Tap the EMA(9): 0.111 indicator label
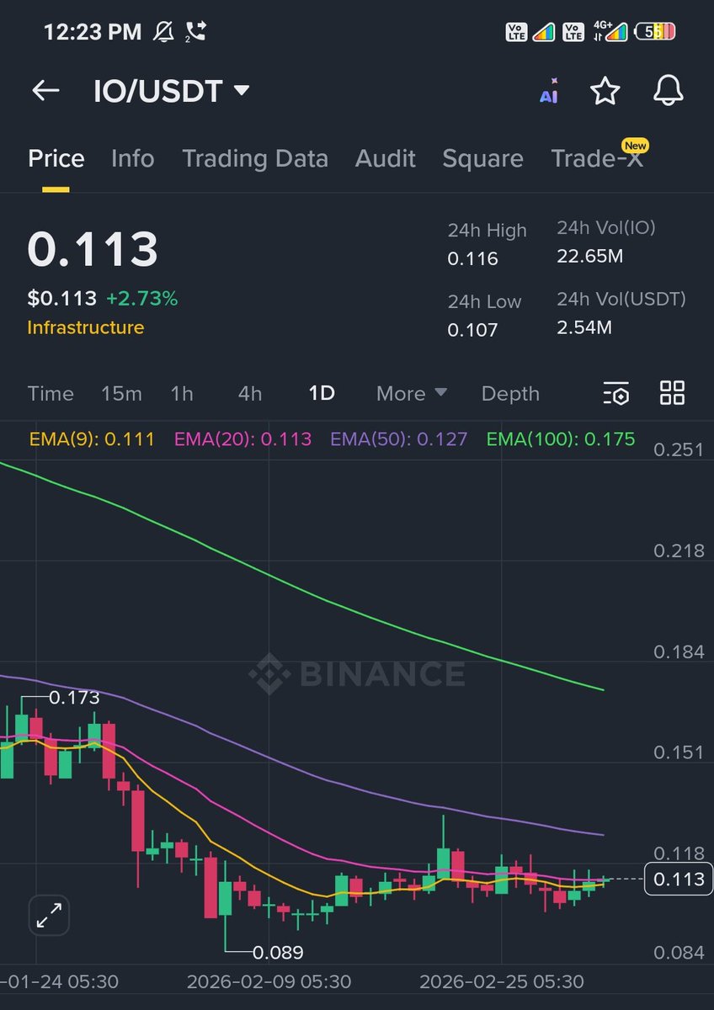This screenshot has width=714, height=1010. click(x=92, y=439)
